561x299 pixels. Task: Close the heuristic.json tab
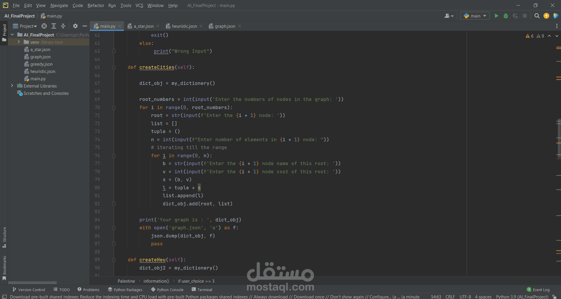pyautogui.click(x=201, y=26)
